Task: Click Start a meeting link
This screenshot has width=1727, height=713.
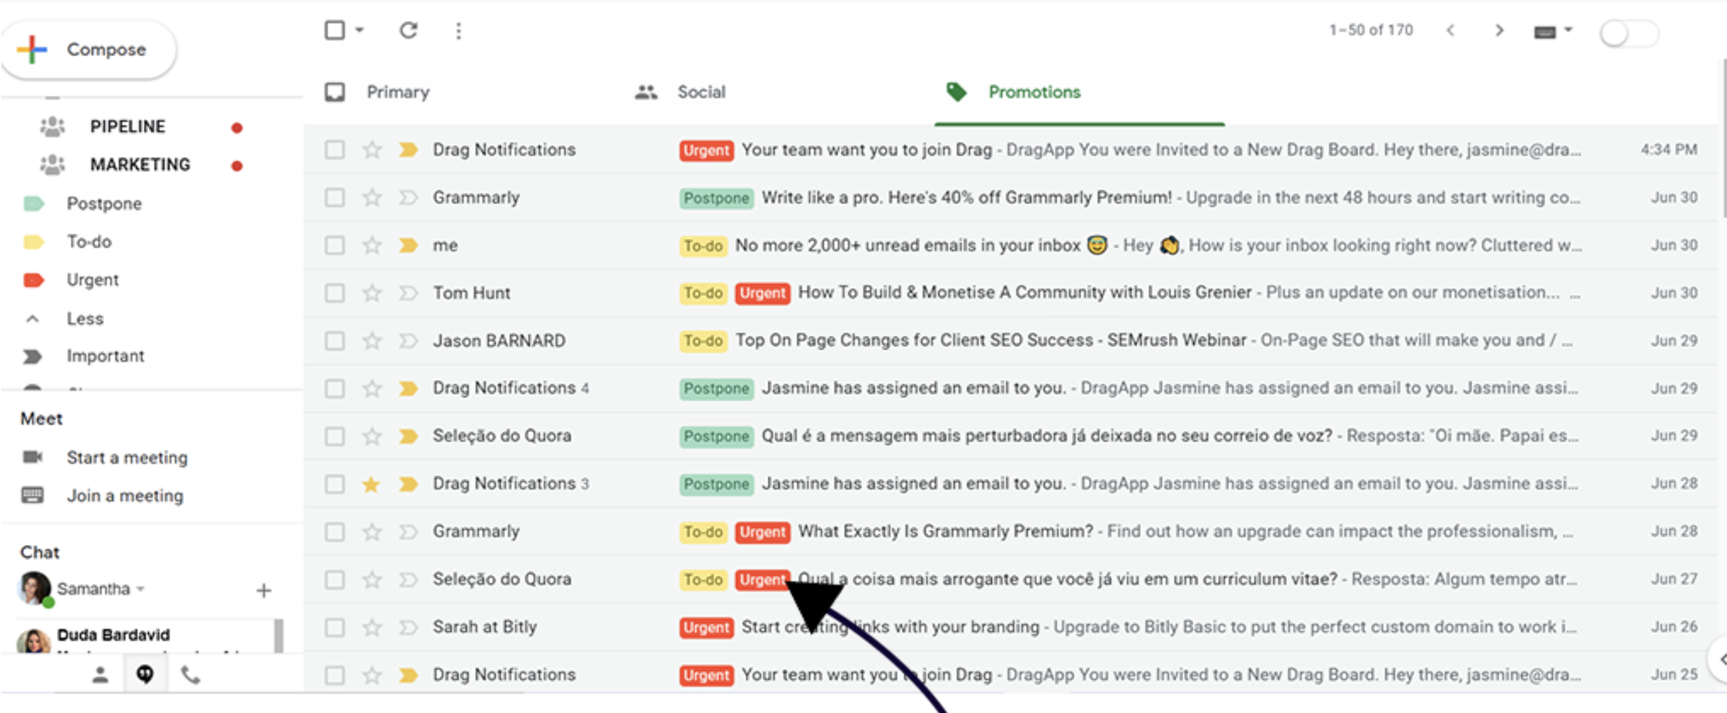Action: click(127, 458)
